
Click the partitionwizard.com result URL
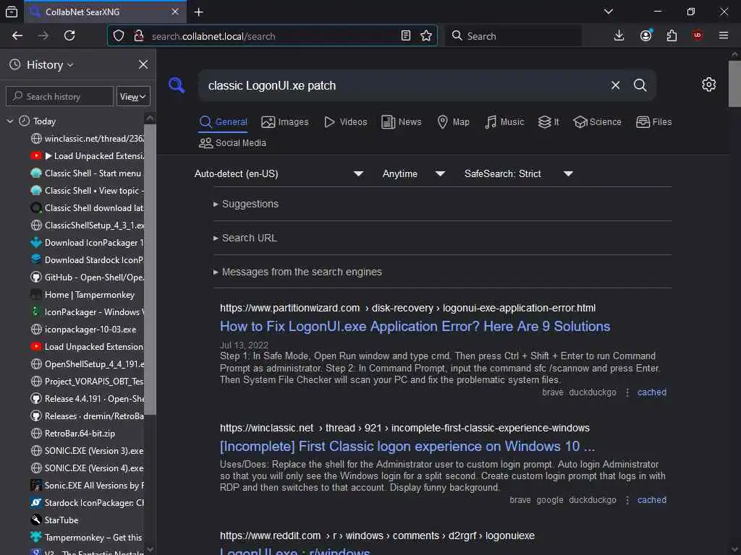tap(407, 308)
